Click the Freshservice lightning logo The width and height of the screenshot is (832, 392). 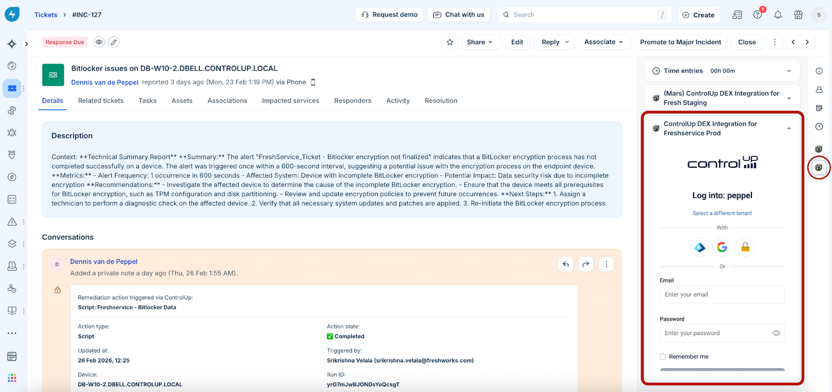pos(12,14)
